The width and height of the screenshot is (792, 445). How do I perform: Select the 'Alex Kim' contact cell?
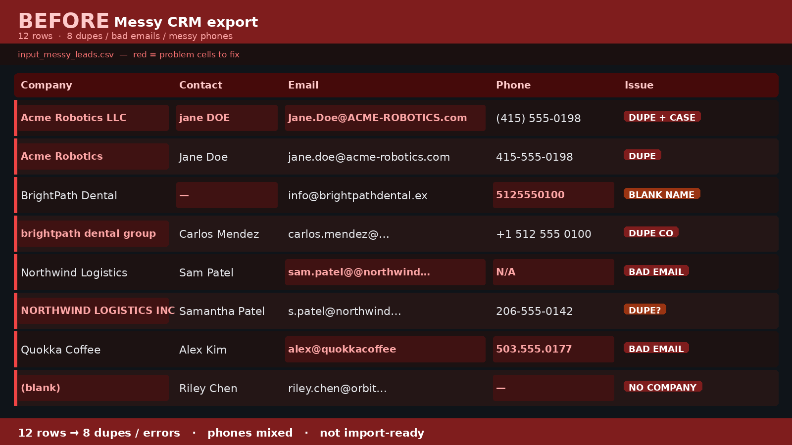[202, 350]
